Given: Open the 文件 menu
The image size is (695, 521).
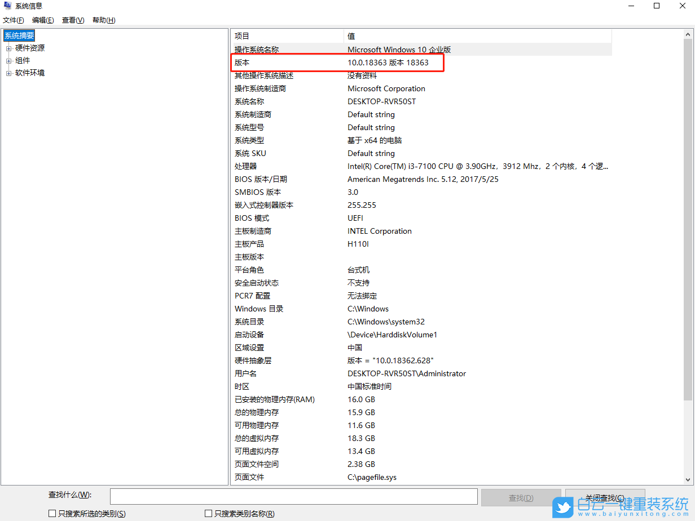Looking at the screenshot, I should coord(13,20).
